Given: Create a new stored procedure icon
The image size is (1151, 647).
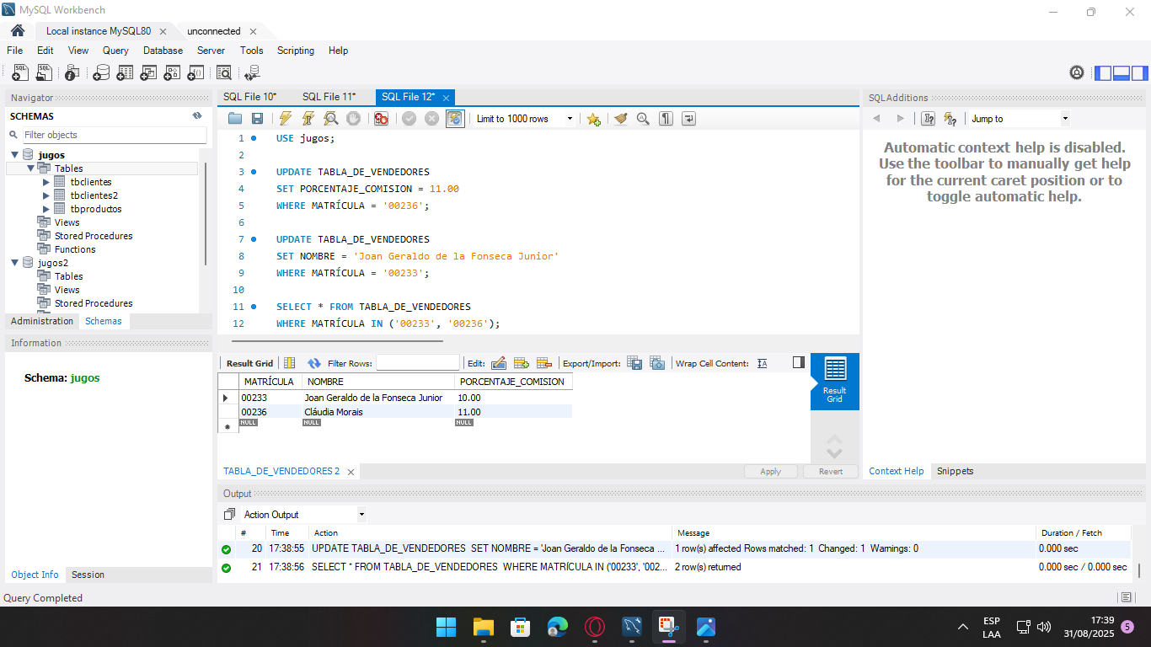Looking at the screenshot, I should point(172,73).
